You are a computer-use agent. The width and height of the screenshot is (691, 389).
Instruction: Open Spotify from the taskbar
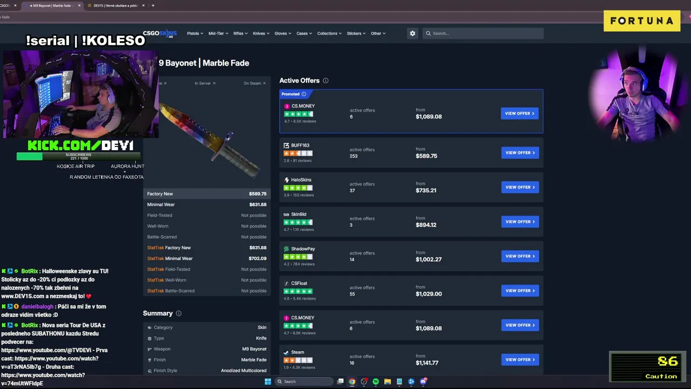(x=376, y=381)
